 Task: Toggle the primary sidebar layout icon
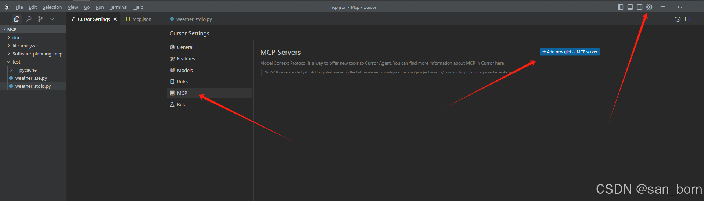(621, 7)
